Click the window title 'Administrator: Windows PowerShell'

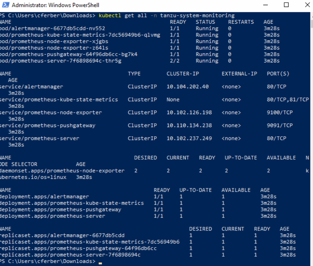tap(55, 5)
